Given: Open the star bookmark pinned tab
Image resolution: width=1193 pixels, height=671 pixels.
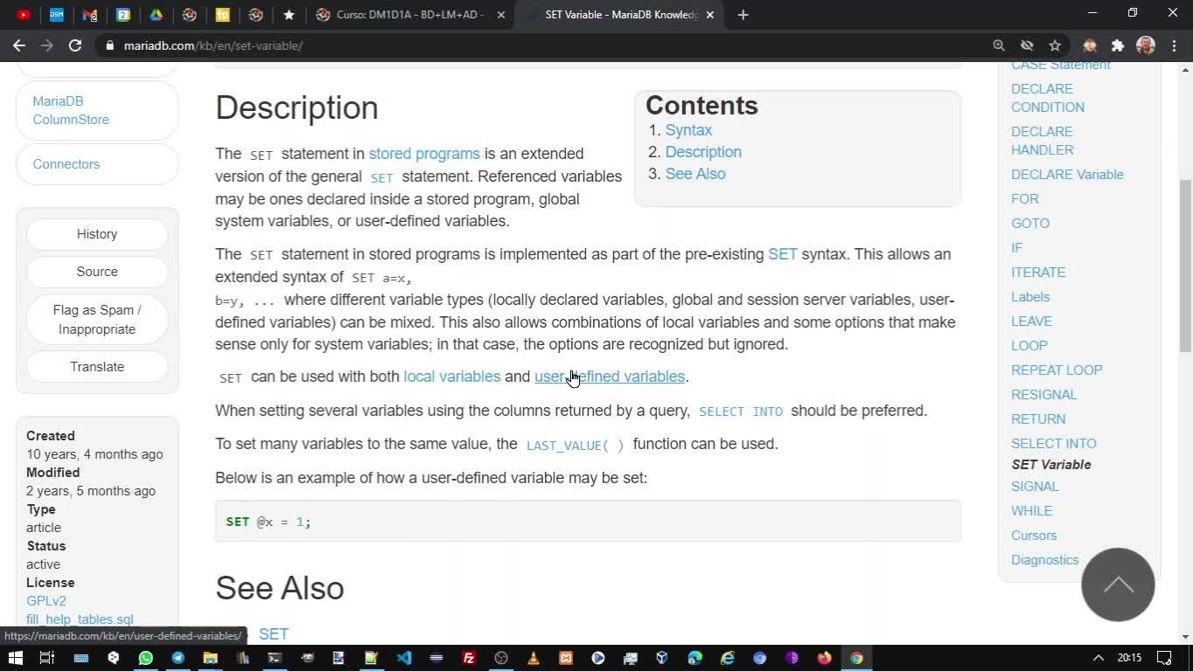Looking at the screenshot, I should point(289,15).
